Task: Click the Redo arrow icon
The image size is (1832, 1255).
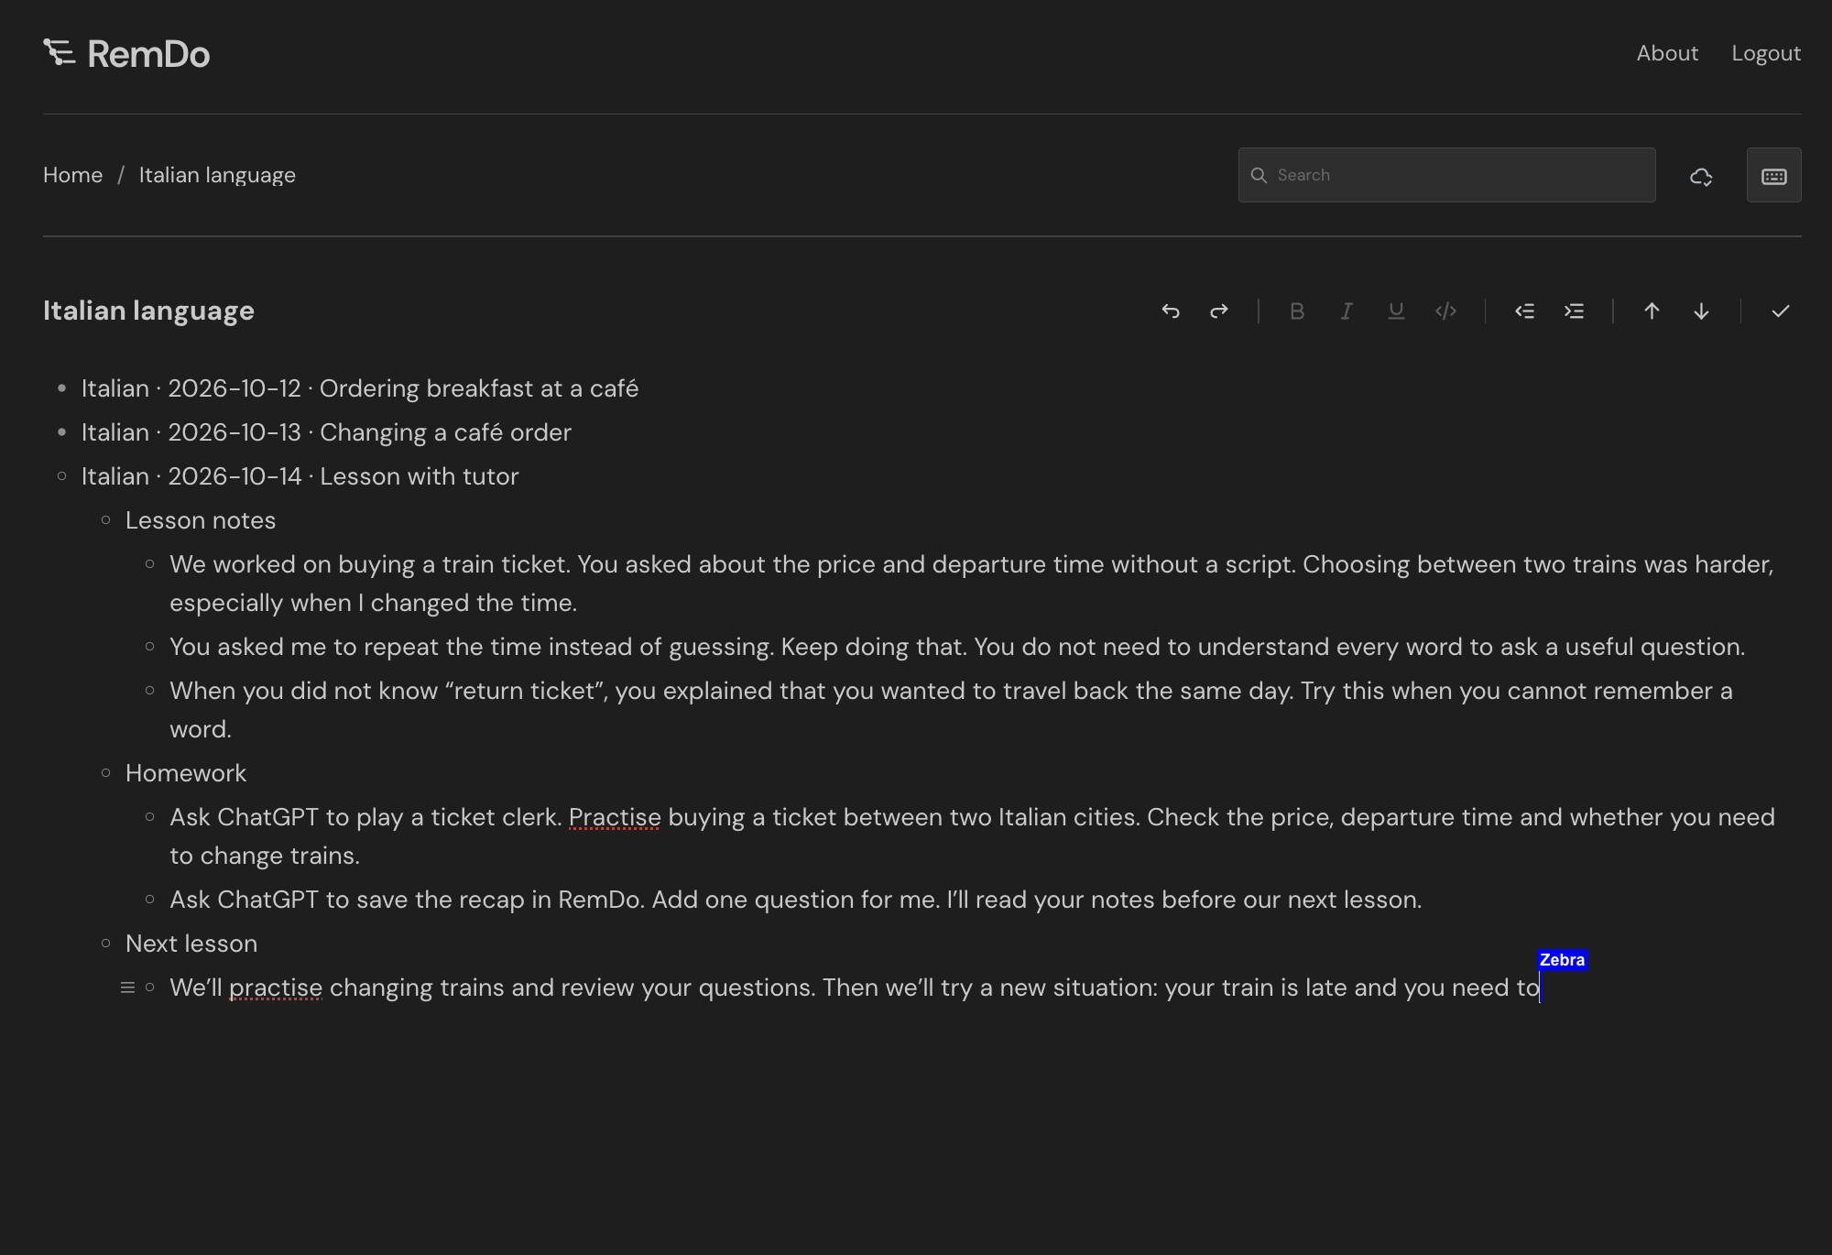Action: point(1219,311)
